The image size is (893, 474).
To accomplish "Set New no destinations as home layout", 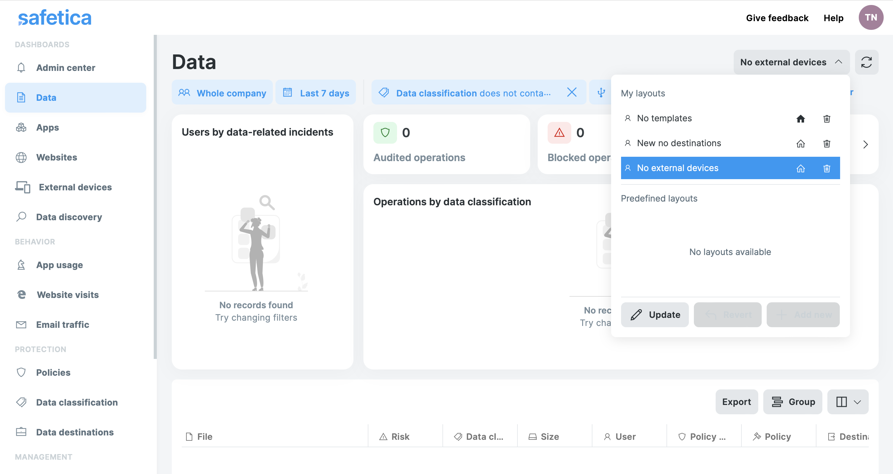I will pos(801,143).
